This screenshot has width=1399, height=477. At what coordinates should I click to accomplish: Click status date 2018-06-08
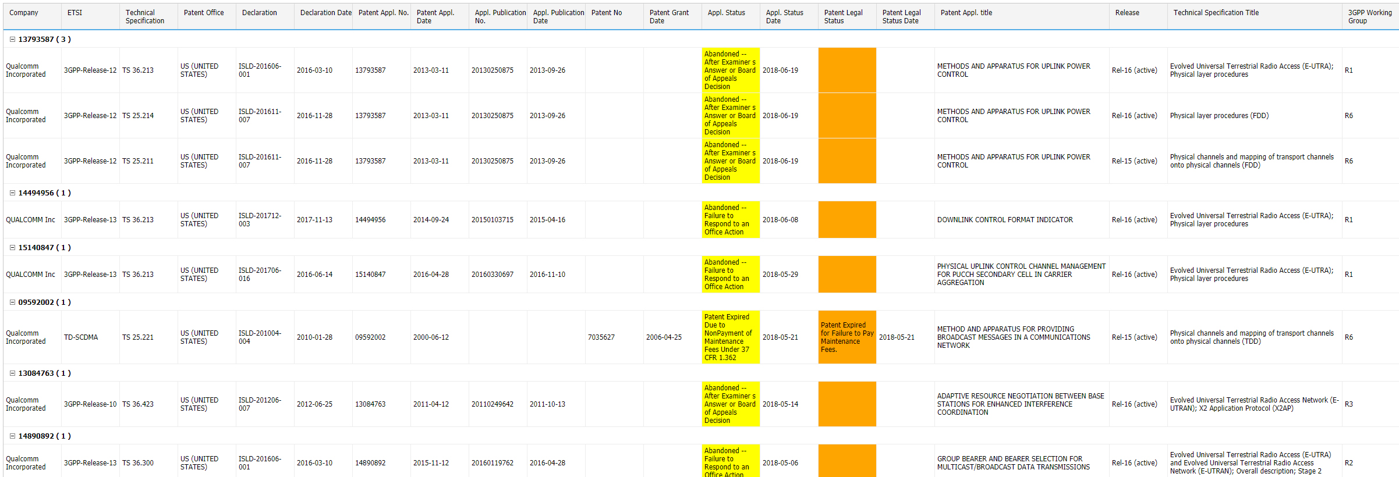click(780, 220)
